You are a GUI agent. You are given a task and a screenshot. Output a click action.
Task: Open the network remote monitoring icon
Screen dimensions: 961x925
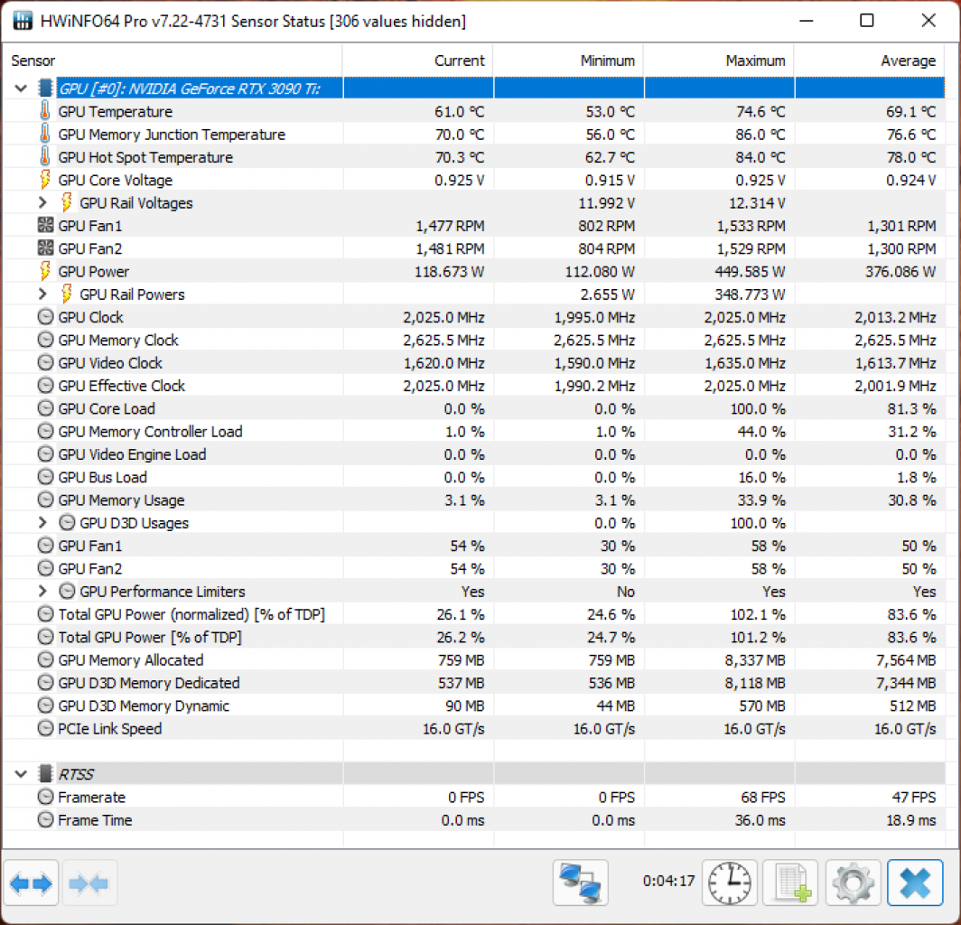click(580, 883)
